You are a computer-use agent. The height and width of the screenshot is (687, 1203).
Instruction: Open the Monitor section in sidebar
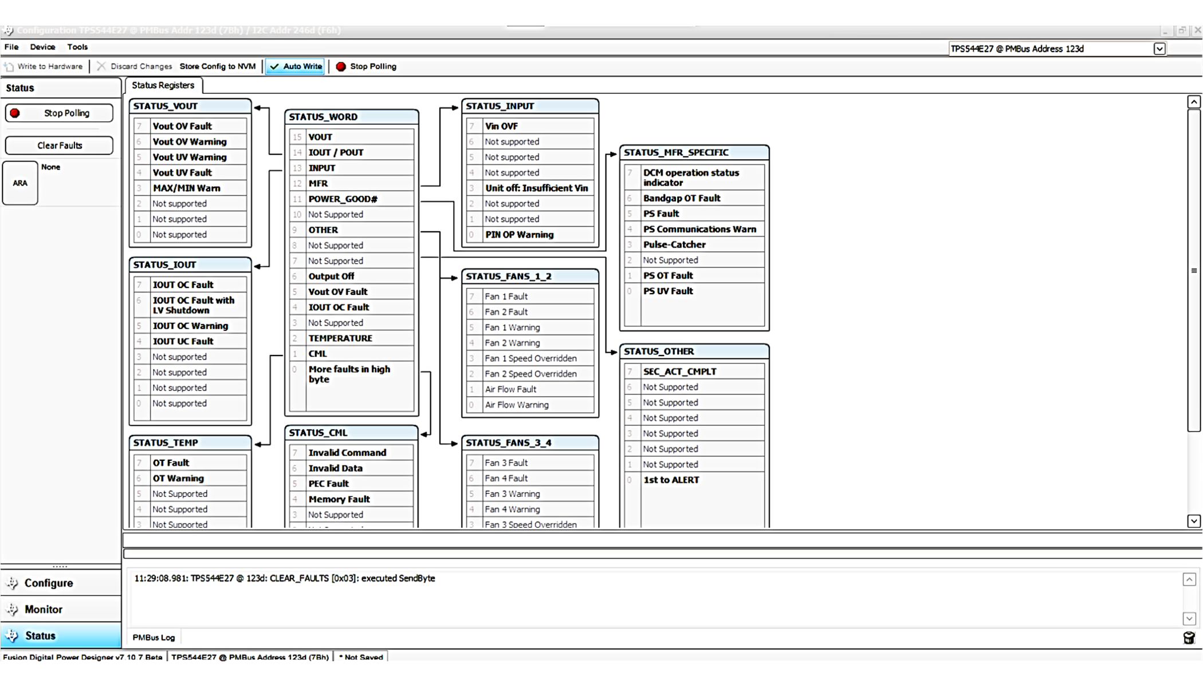click(43, 609)
